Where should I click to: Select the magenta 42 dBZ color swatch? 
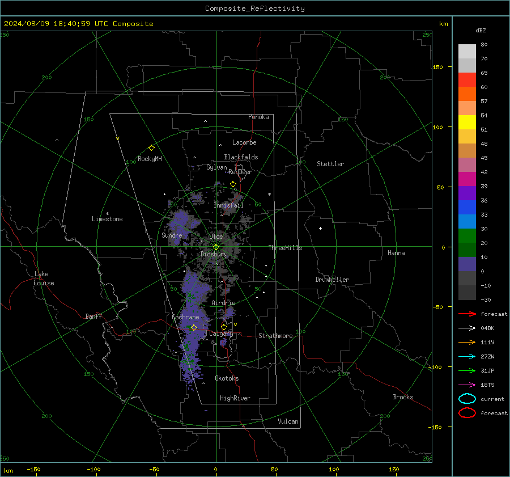point(467,179)
